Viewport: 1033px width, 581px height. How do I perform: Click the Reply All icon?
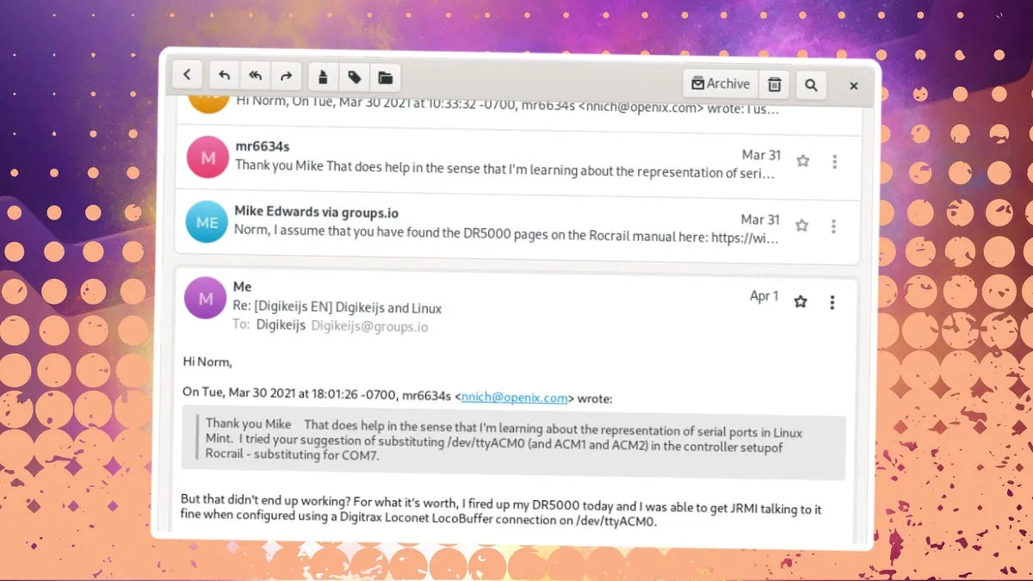(255, 75)
